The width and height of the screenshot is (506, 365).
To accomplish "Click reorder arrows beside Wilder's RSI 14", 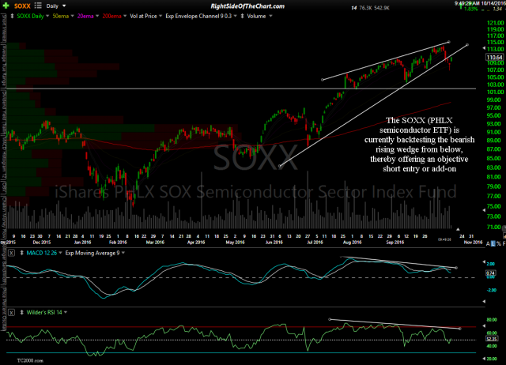I will click(22, 312).
